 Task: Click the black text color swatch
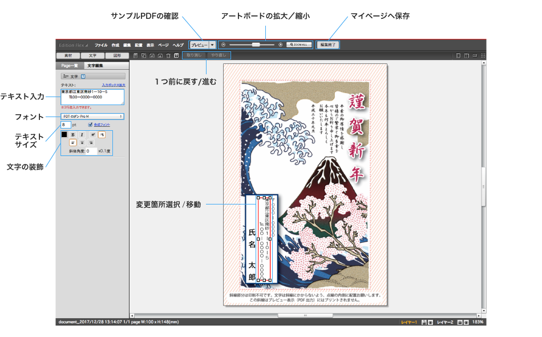click(x=64, y=135)
